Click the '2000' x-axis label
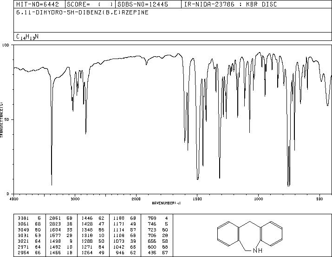Viewport: 332px width, 257px height. [136, 199]
